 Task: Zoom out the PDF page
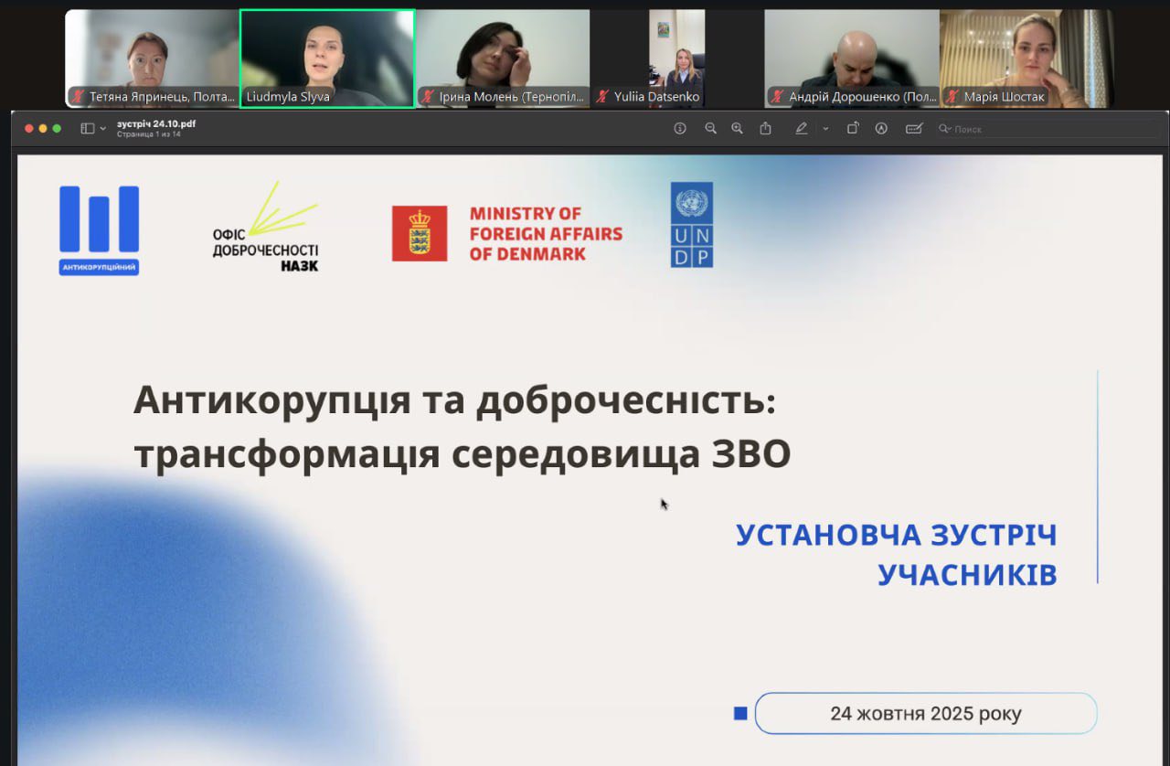pyautogui.click(x=710, y=129)
